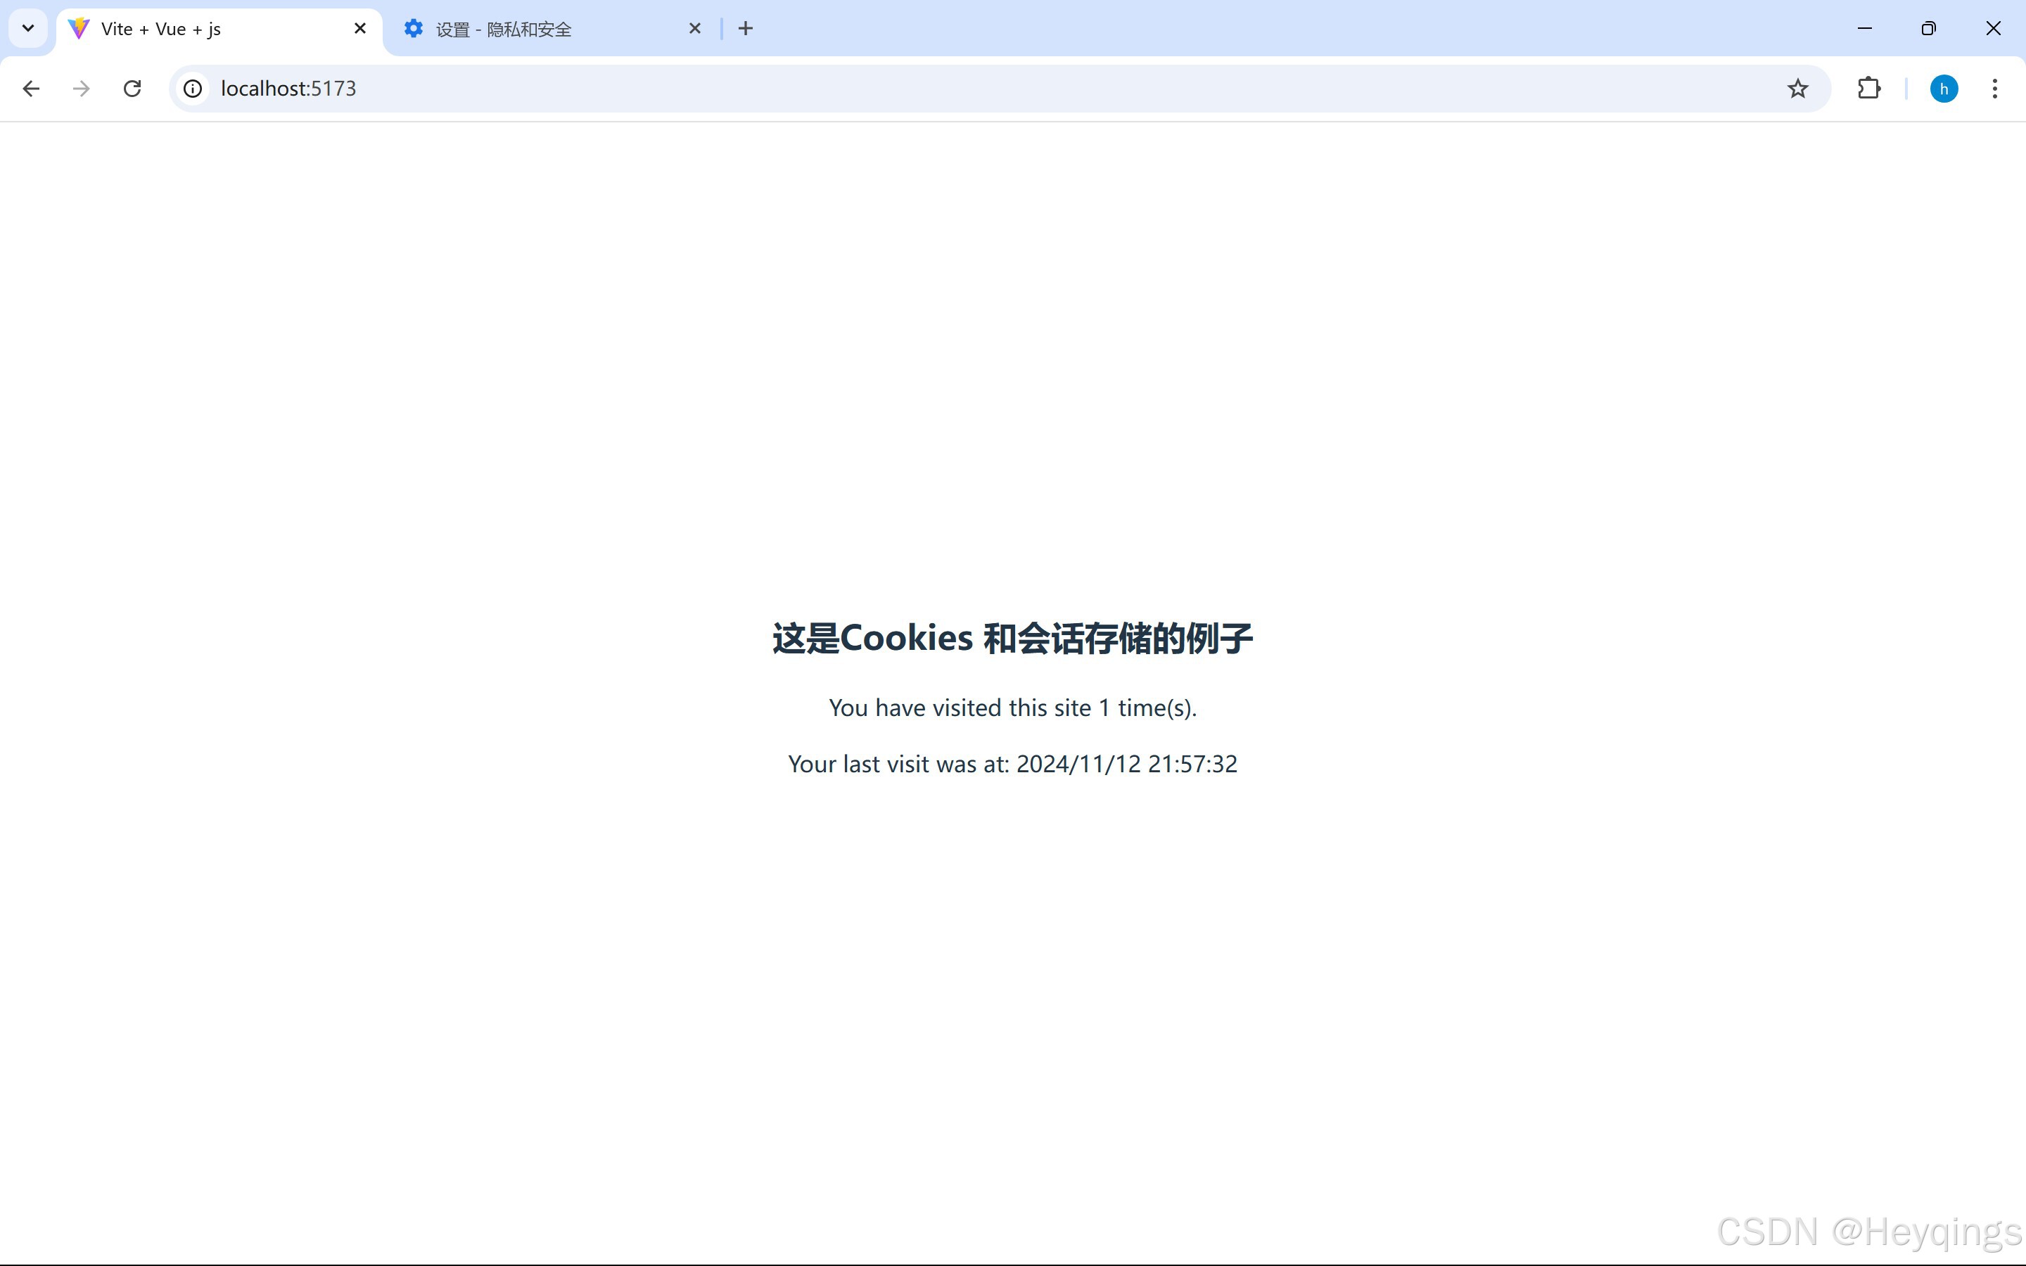Open the Extensions puzzle icon

click(1868, 89)
